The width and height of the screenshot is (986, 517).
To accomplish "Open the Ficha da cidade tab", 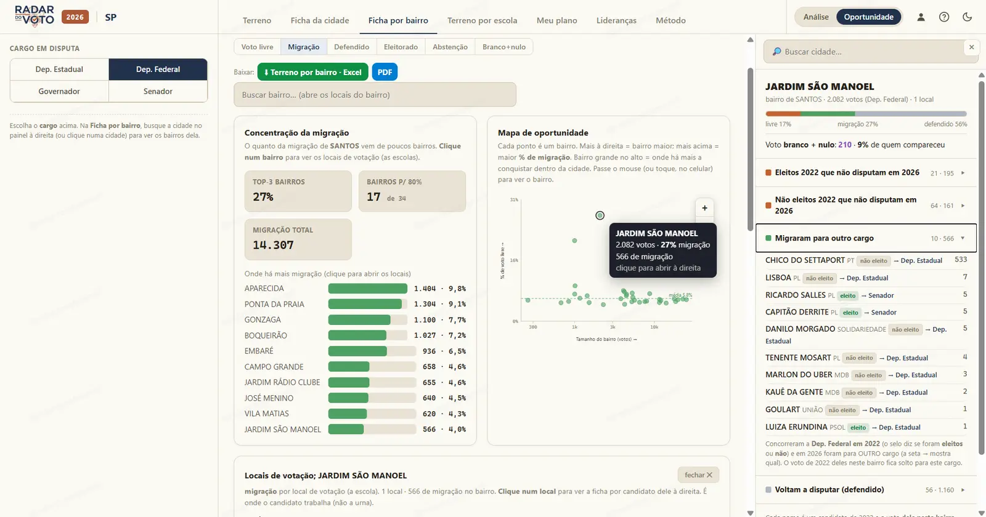I will (x=320, y=20).
